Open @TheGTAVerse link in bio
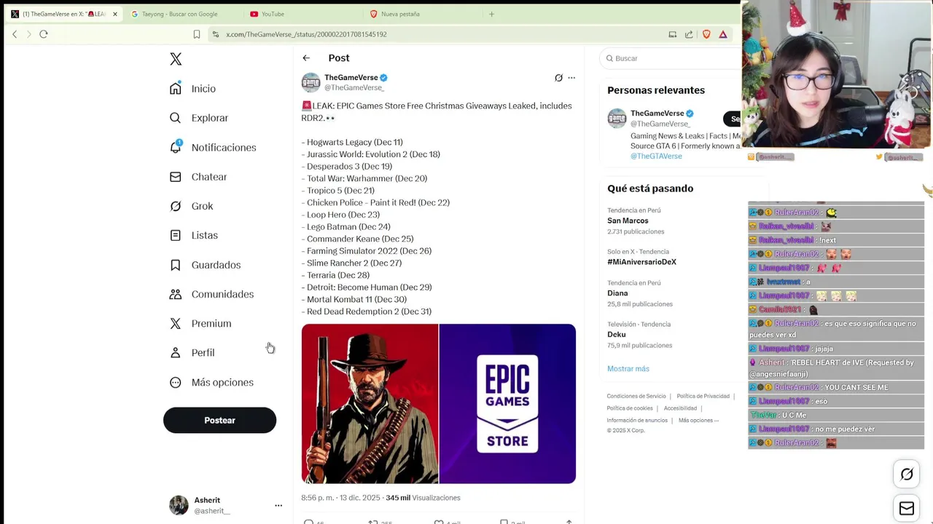 [x=656, y=156]
